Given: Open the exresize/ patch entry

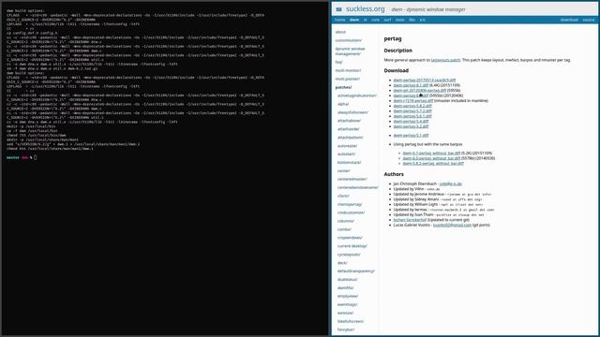Looking at the screenshot, I should 346,313.
